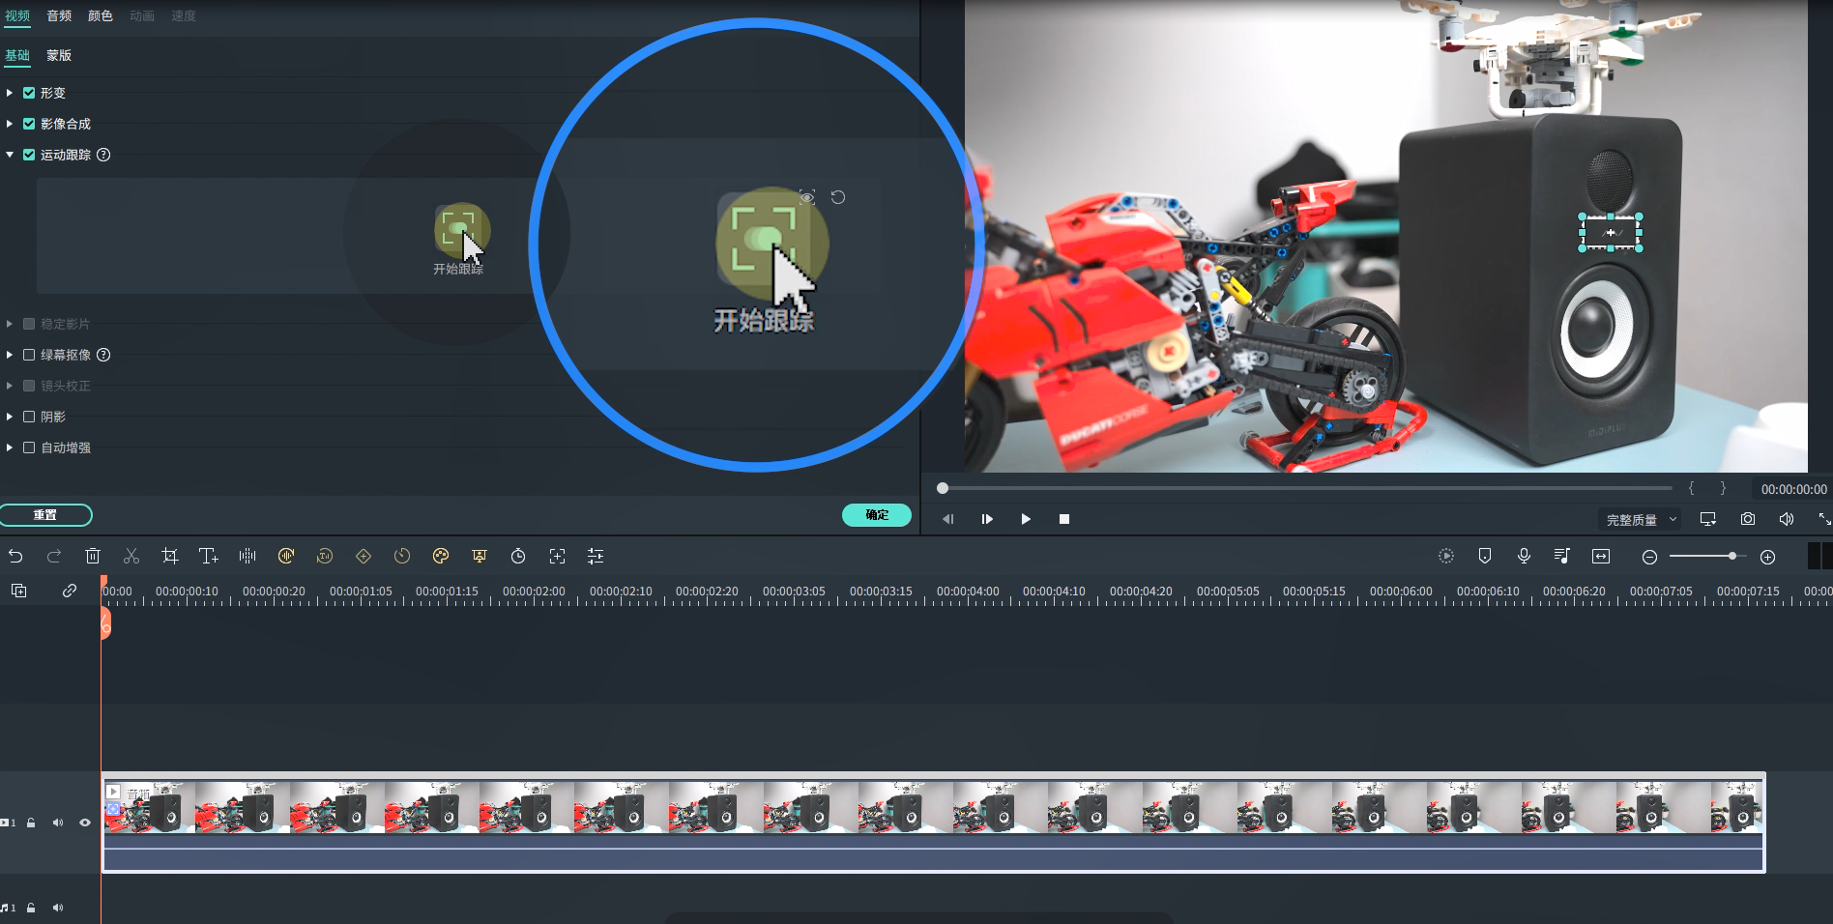This screenshot has height=924, width=1833.
Task: Click the preview playback progress slider
Action: point(1305,488)
